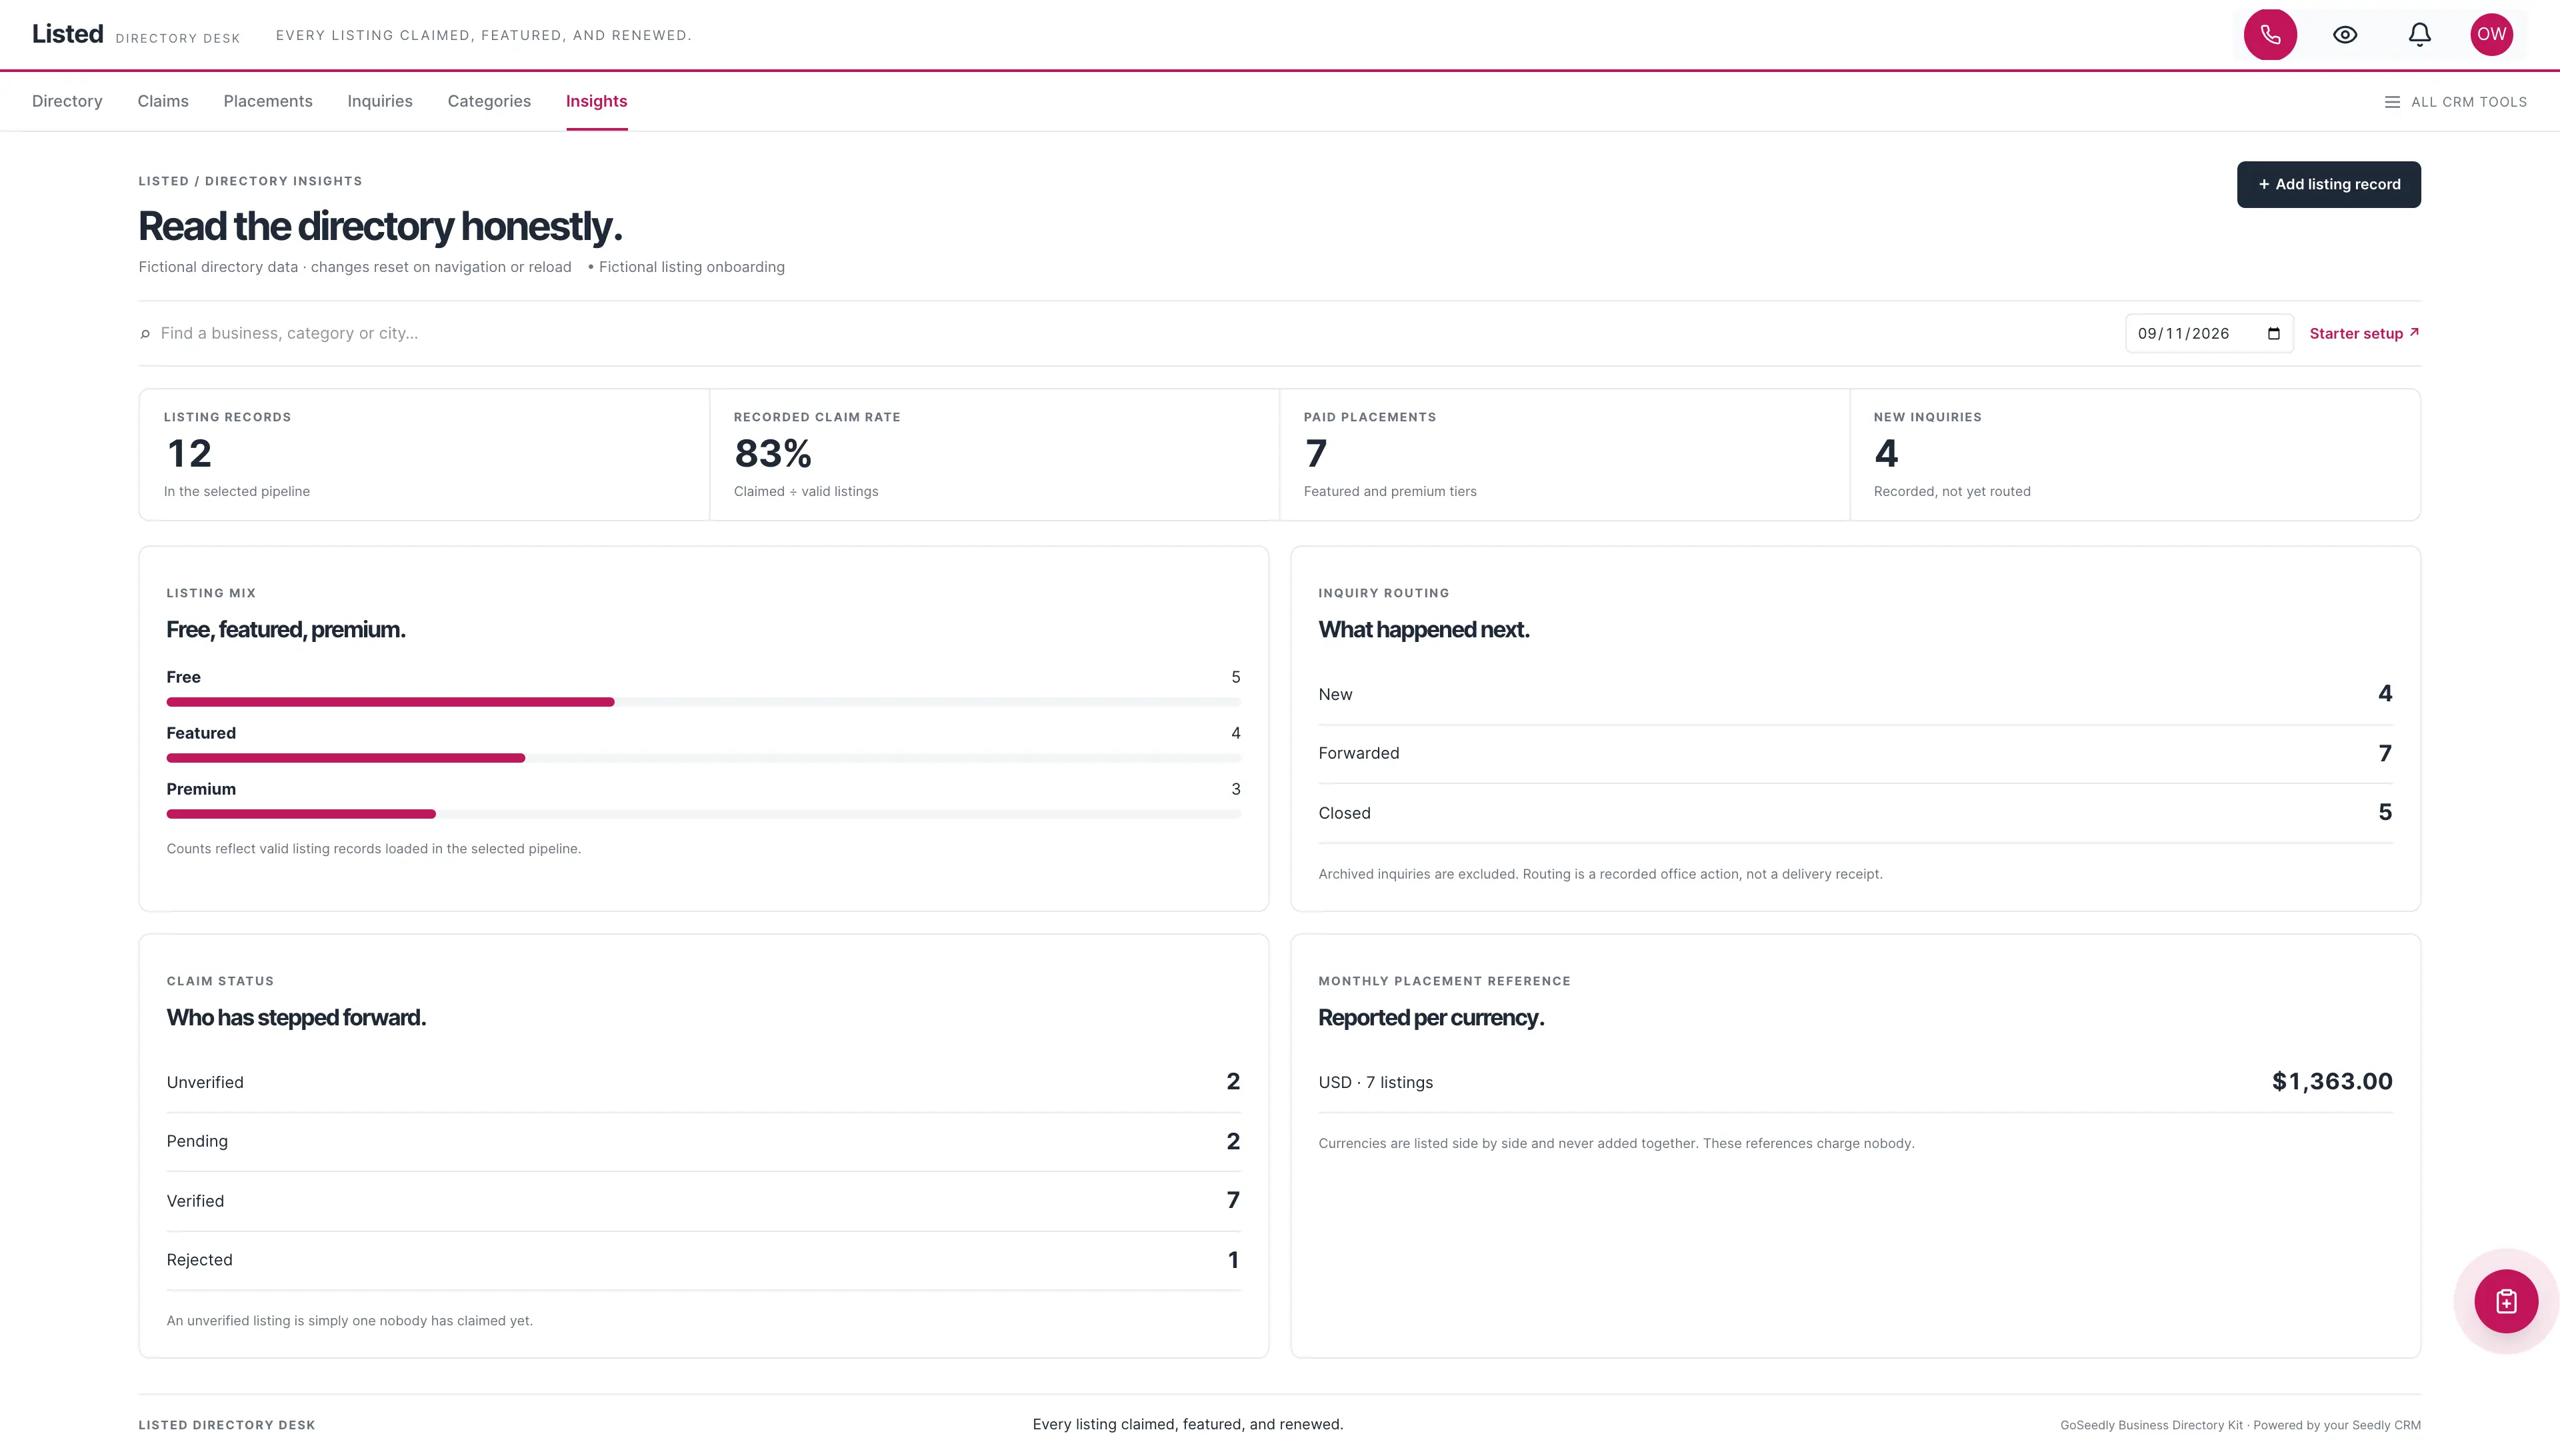The width and height of the screenshot is (2560, 1440).
Task: Go to the Inquiries tab
Action: coord(379,101)
